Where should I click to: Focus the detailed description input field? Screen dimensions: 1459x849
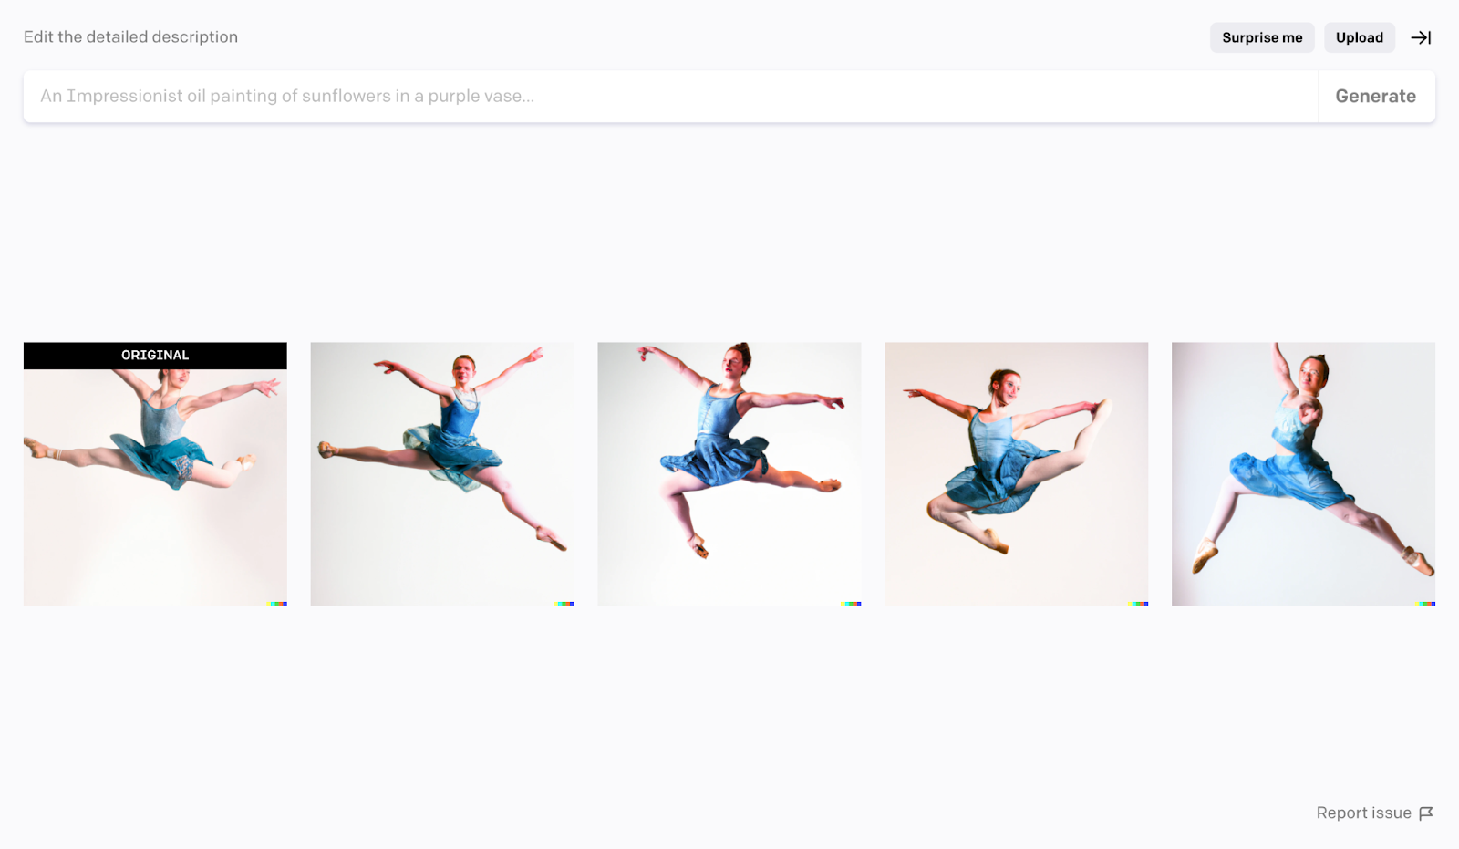pos(670,97)
